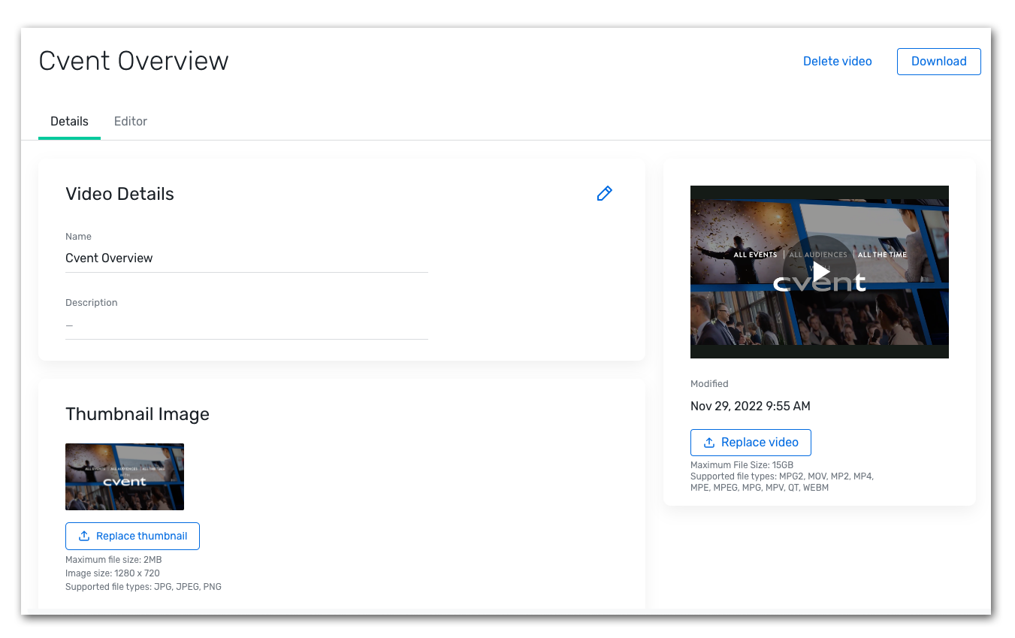
Task: Select the Details tab
Action: coord(69,121)
